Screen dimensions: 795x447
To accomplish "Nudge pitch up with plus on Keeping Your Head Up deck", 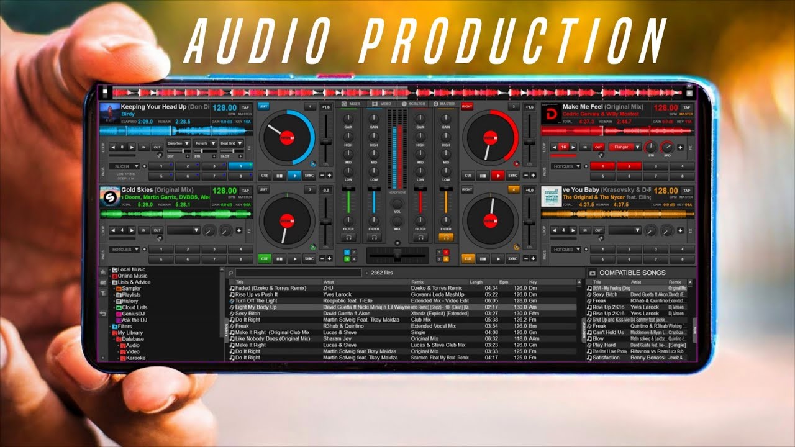I will point(329,176).
